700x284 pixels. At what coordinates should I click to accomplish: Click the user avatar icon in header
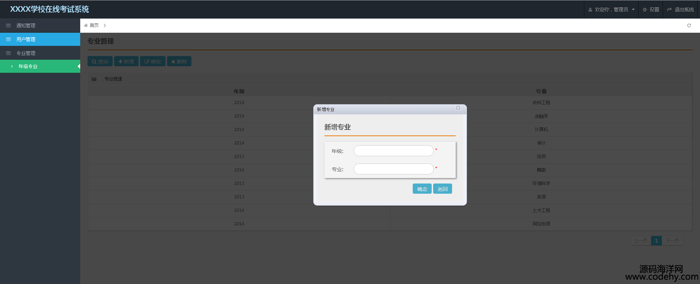pos(590,10)
